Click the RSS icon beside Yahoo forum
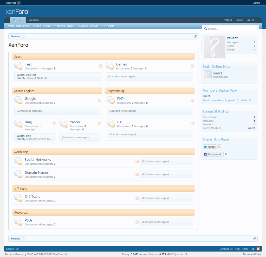The image size is (266, 257). tap(100, 124)
